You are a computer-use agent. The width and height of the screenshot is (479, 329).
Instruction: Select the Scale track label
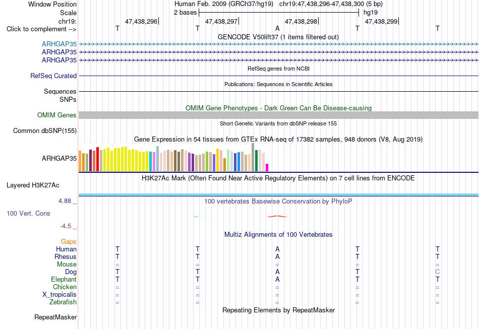pos(68,13)
